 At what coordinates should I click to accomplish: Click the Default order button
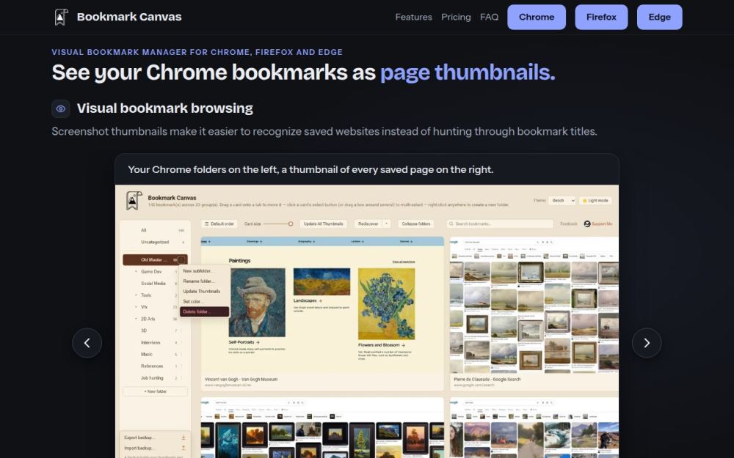(219, 224)
